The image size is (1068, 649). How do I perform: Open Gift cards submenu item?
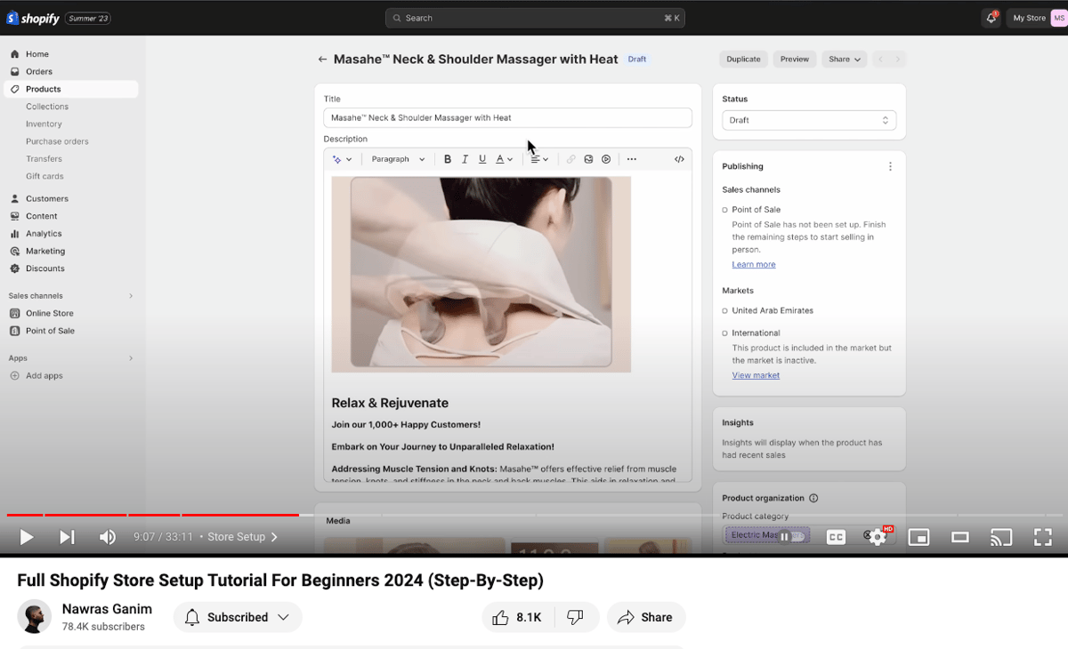coord(44,176)
